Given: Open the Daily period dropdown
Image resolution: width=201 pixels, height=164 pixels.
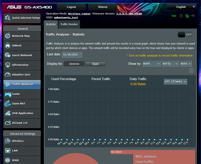Looking at the screenshot, I should (x=169, y=64).
